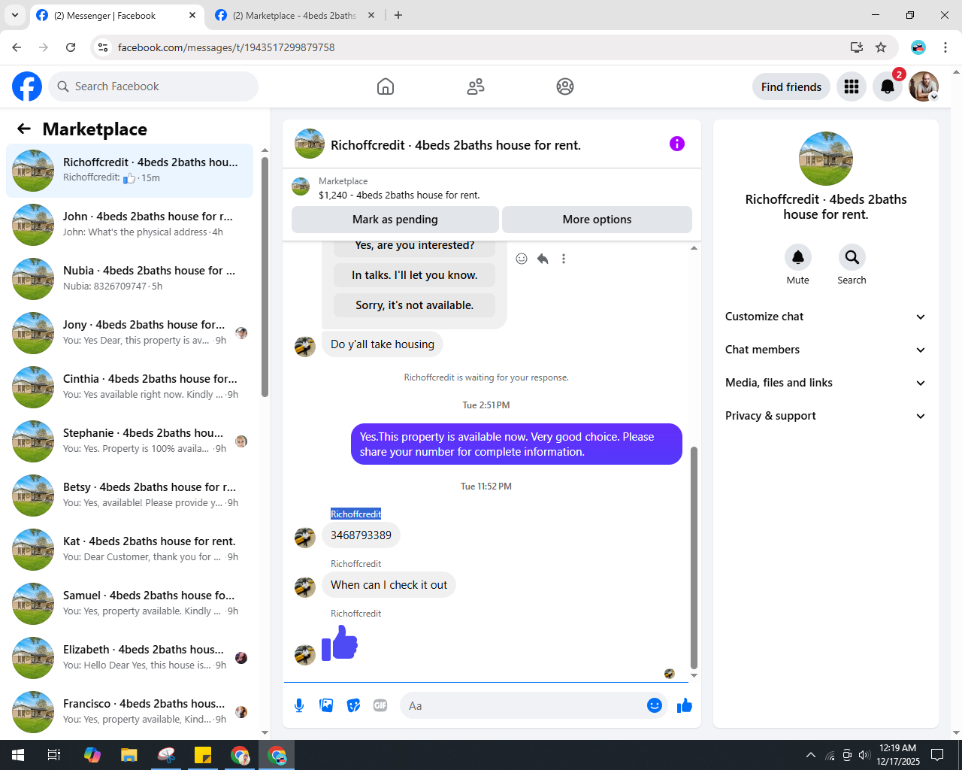Switch to the Marketplace 4beds 2baths tab
962x770 pixels.
click(295, 15)
